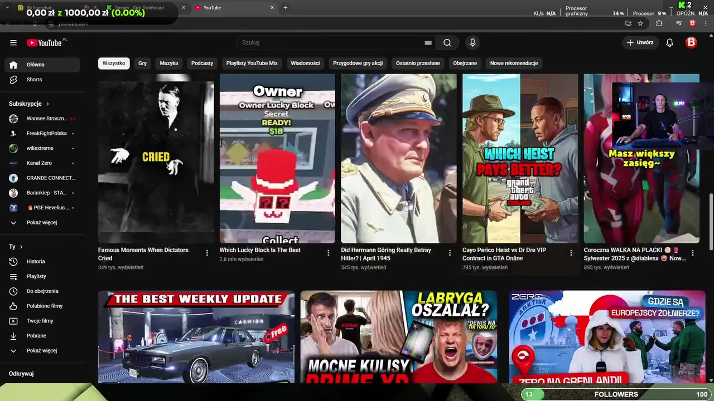Open a new browser tab

tap(286, 8)
